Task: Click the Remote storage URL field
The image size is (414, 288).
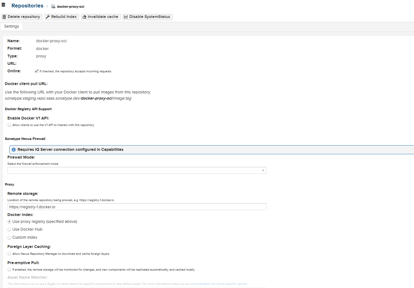Action: click(x=137, y=207)
